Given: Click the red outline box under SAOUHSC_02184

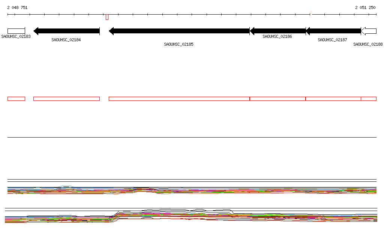Looking at the screenshot, I should click(x=67, y=99).
